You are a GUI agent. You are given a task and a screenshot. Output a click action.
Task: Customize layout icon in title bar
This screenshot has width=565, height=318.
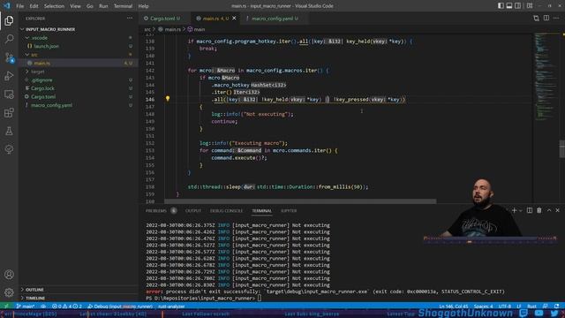(530, 6)
